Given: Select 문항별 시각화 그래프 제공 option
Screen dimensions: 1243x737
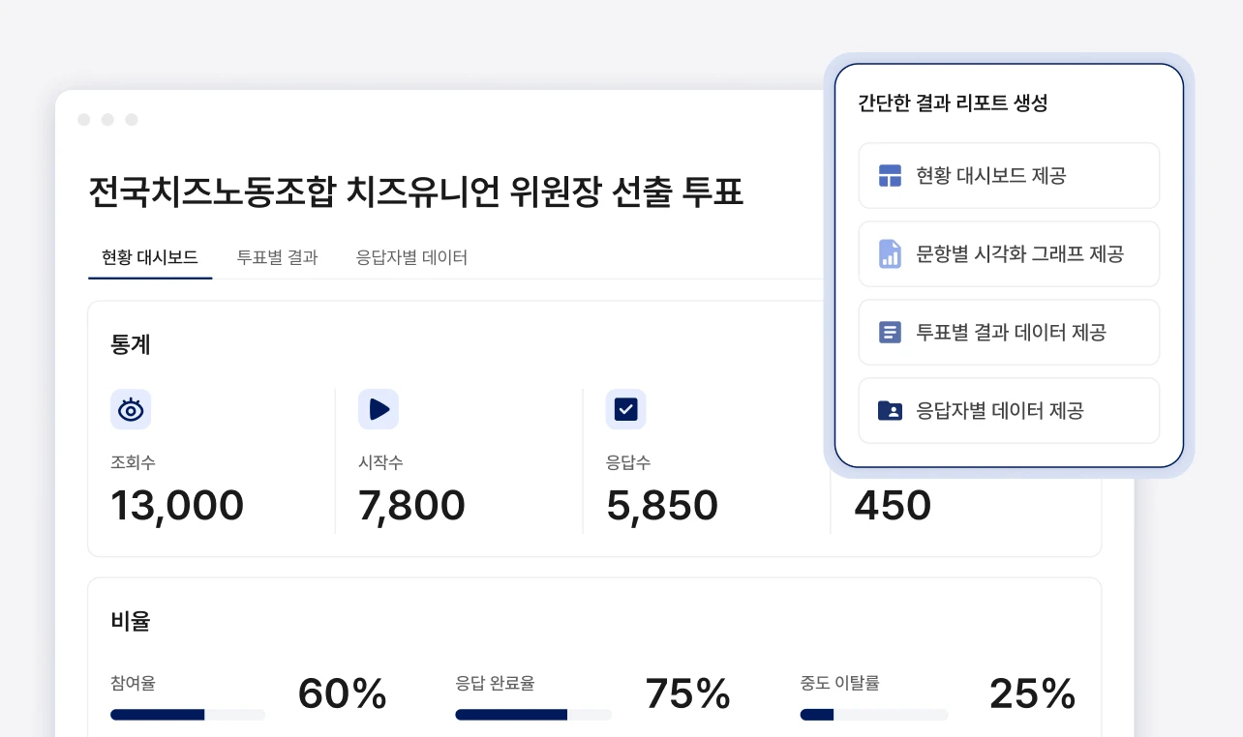Looking at the screenshot, I should [1009, 254].
